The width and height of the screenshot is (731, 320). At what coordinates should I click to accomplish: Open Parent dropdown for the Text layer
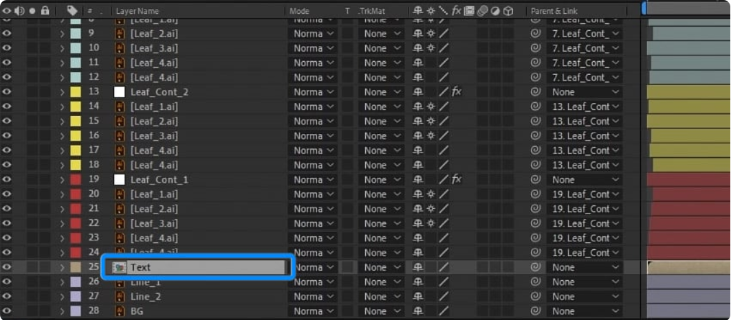coord(585,267)
